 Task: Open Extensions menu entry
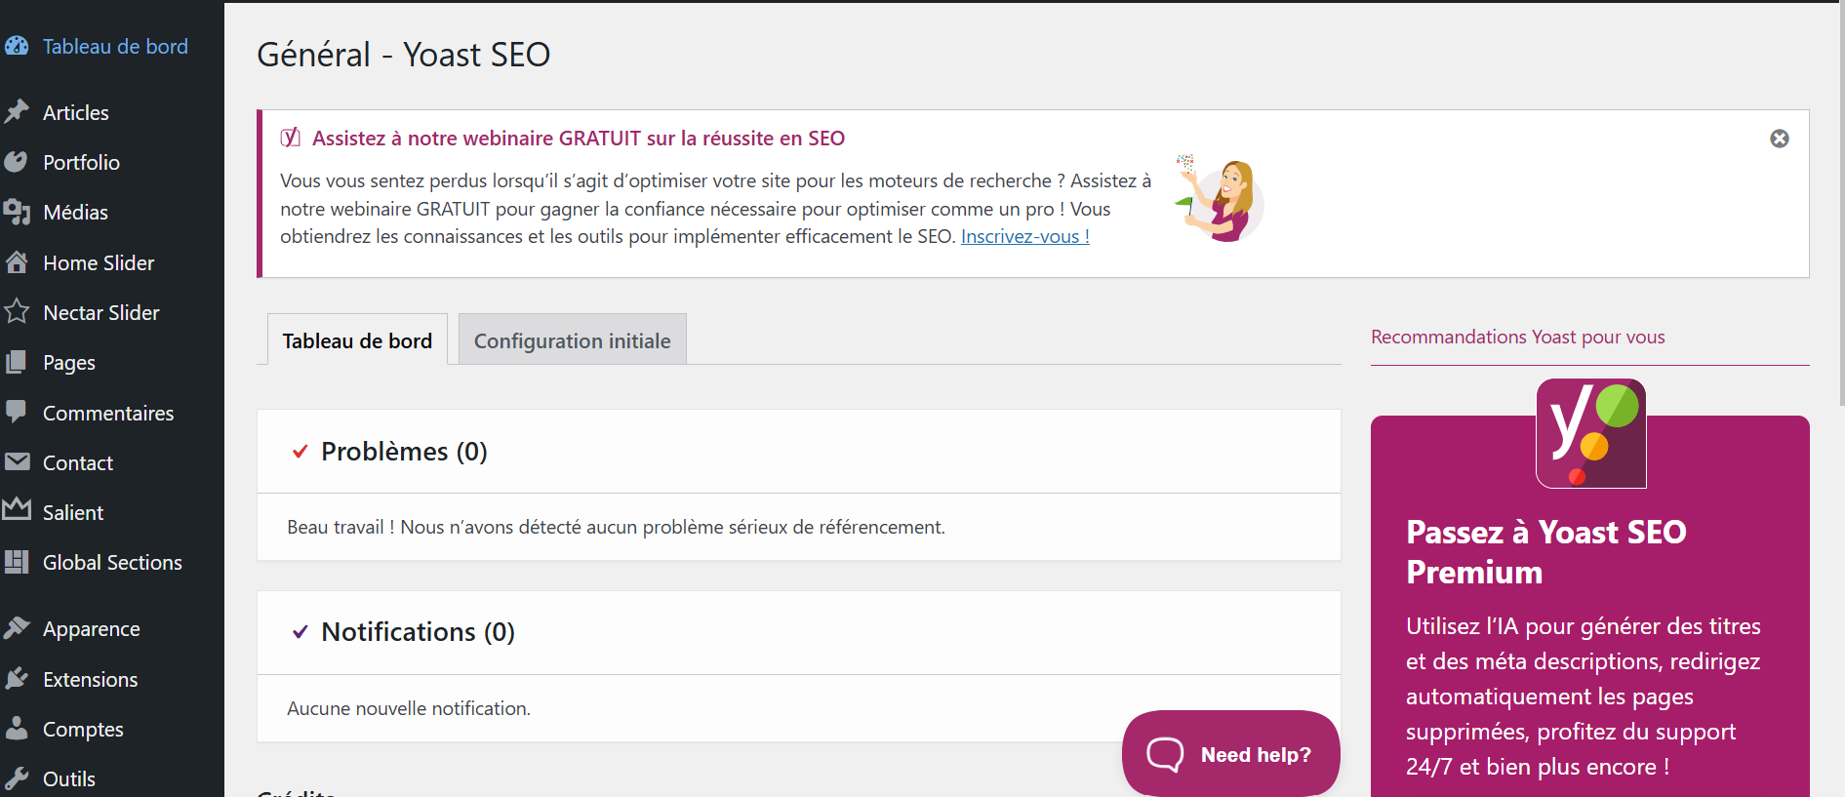click(x=91, y=679)
